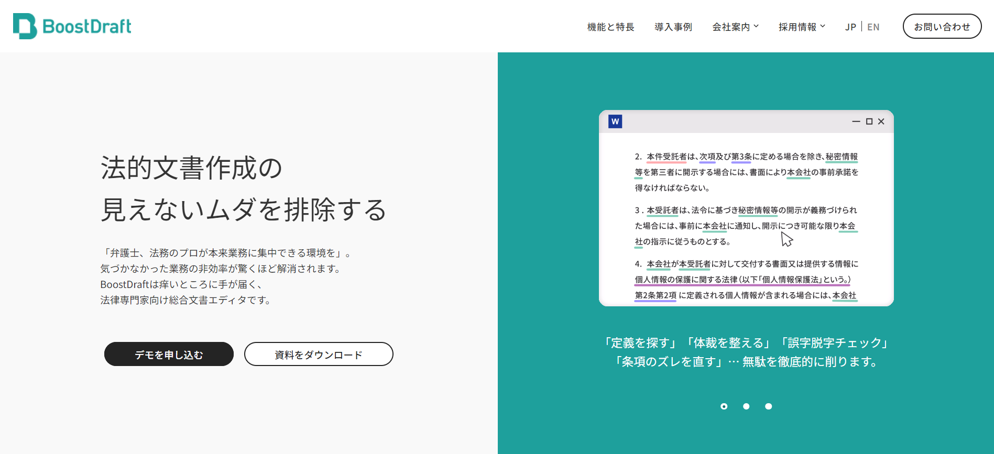Click the underlined term 本件受託者 in clause 2
The width and height of the screenshot is (994, 454).
click(667, 157)
